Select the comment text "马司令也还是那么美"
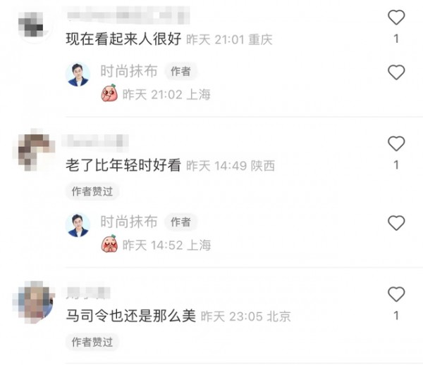 coord(131,316)
